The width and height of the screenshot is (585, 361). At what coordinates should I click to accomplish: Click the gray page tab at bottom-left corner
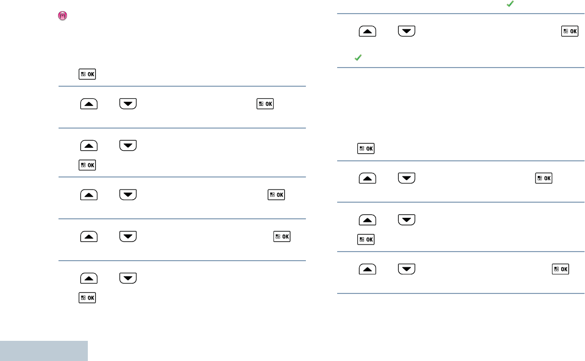click(x=44, y=350)
